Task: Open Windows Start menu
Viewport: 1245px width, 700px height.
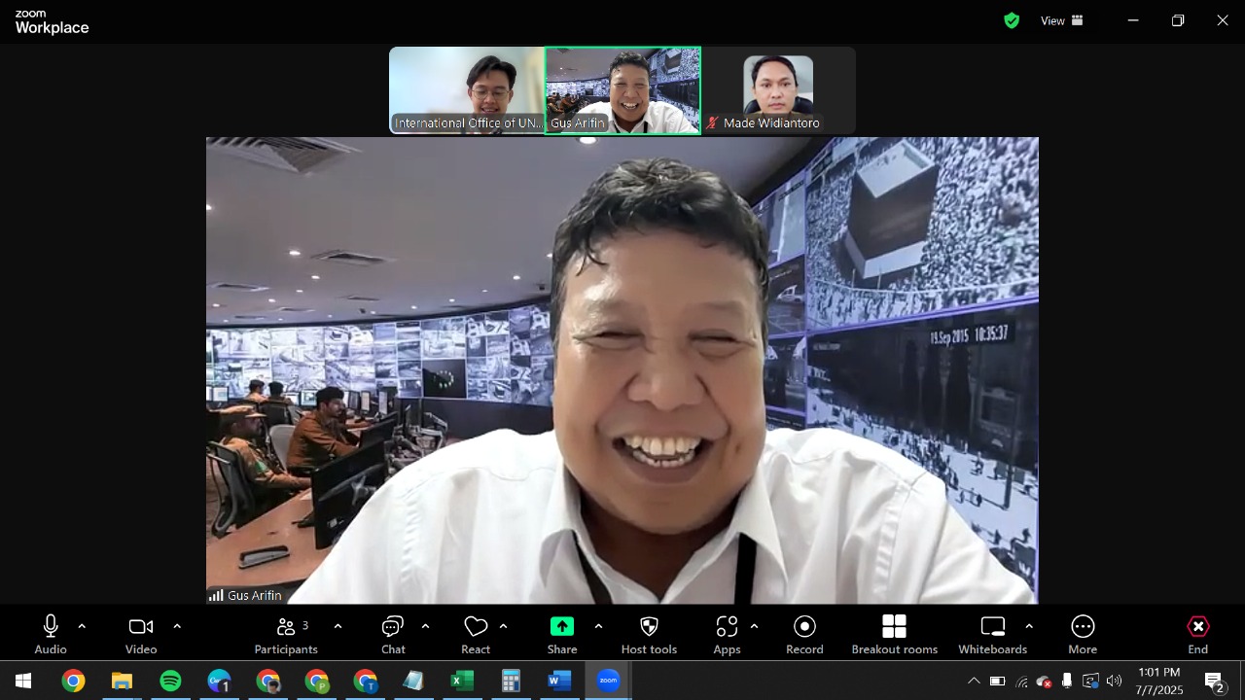Action: 23,681
